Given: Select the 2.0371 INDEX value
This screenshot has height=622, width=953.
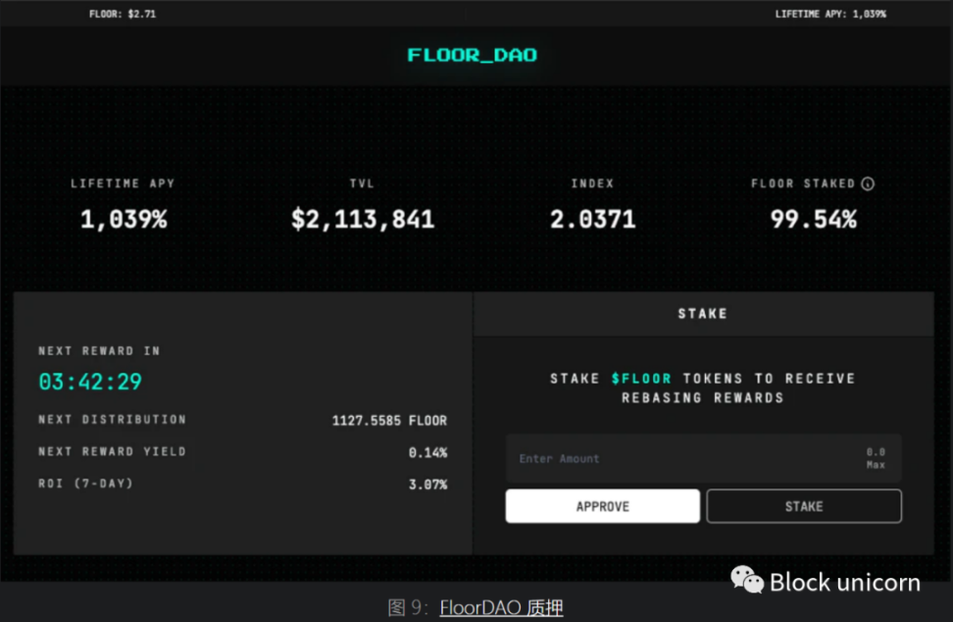Looking at the screenshot, I should point(592,220).
